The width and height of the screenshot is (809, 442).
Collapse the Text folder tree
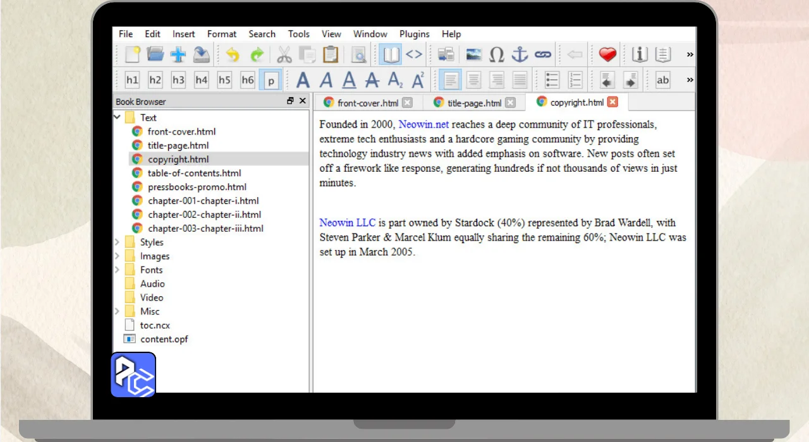pyautogui.click(x=117, y=117)
